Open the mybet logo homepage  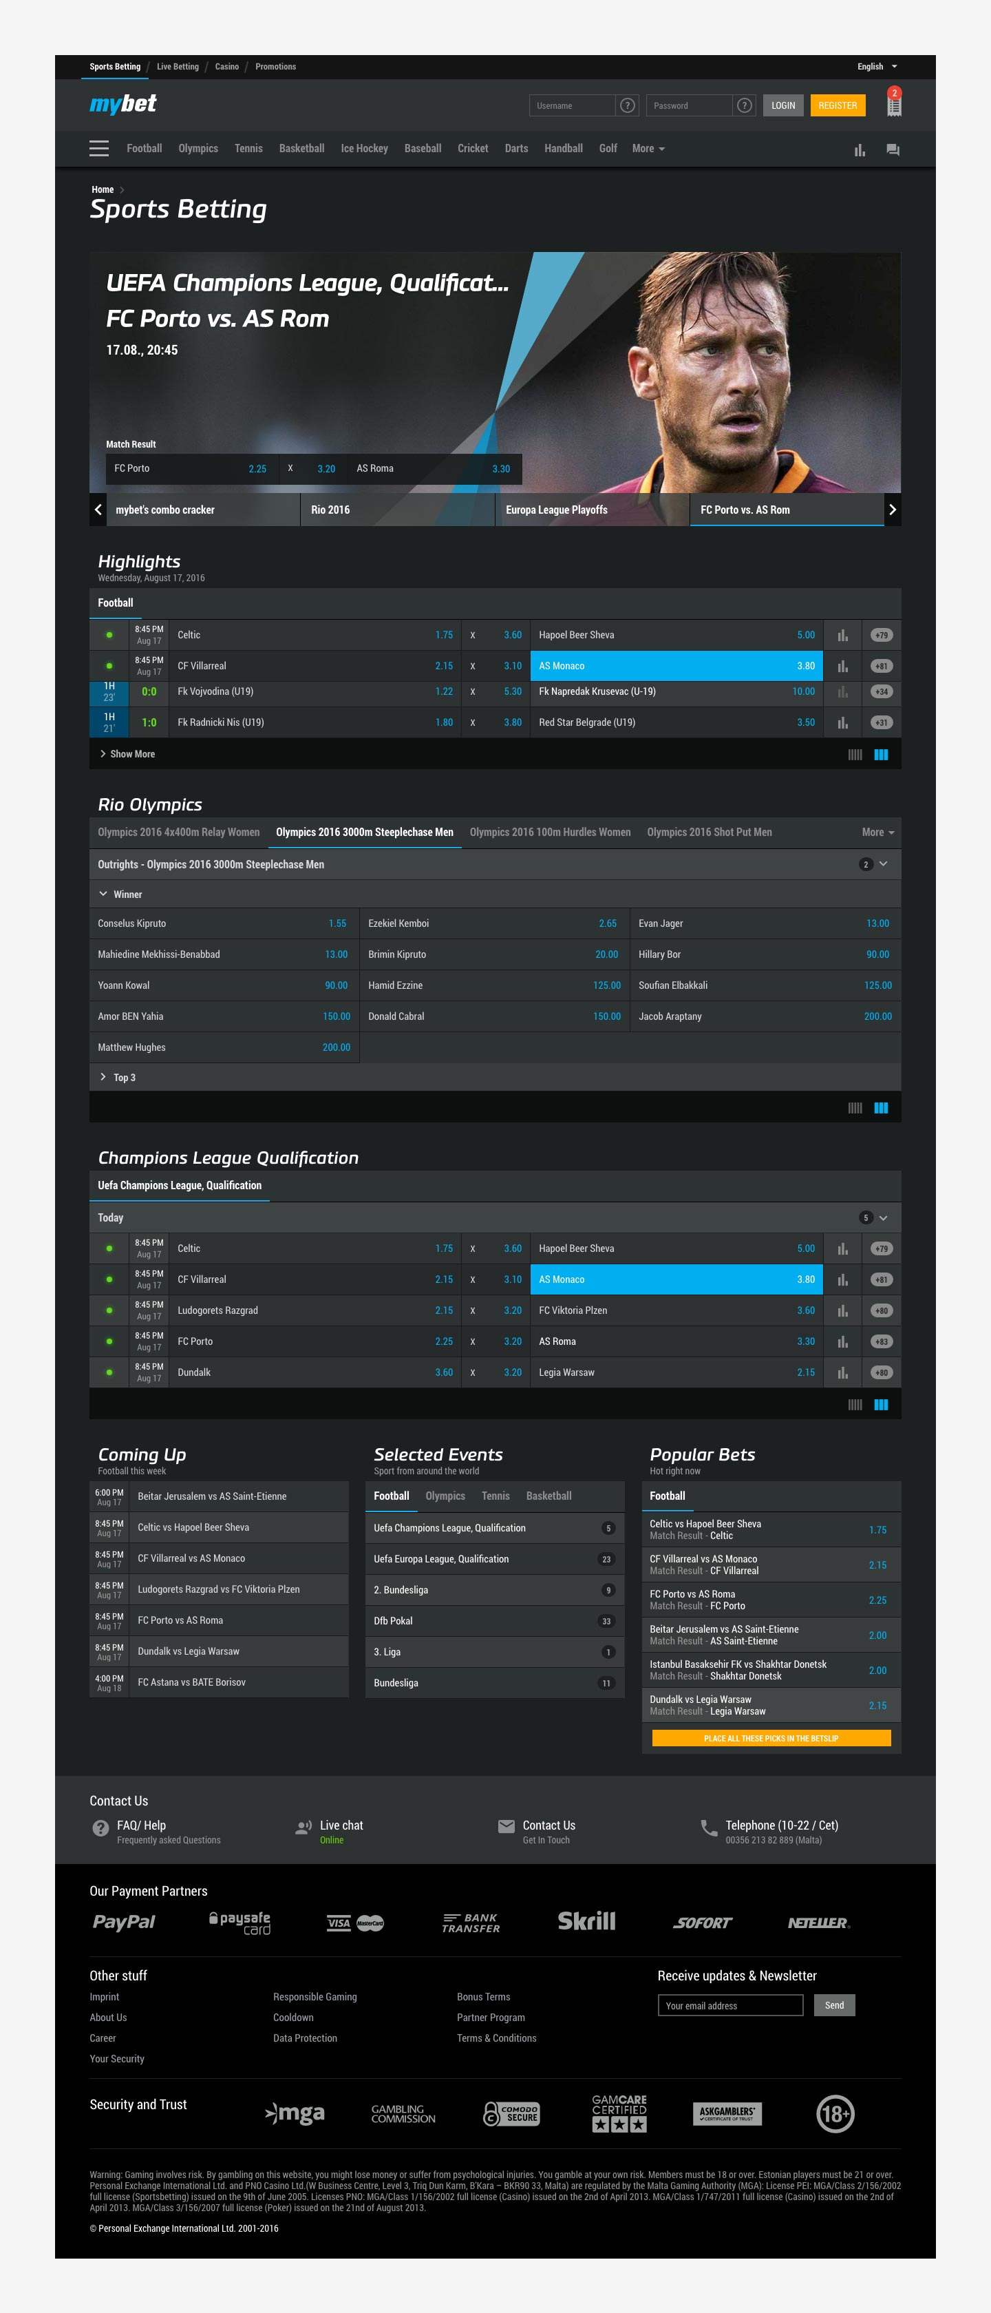(123, 104)
